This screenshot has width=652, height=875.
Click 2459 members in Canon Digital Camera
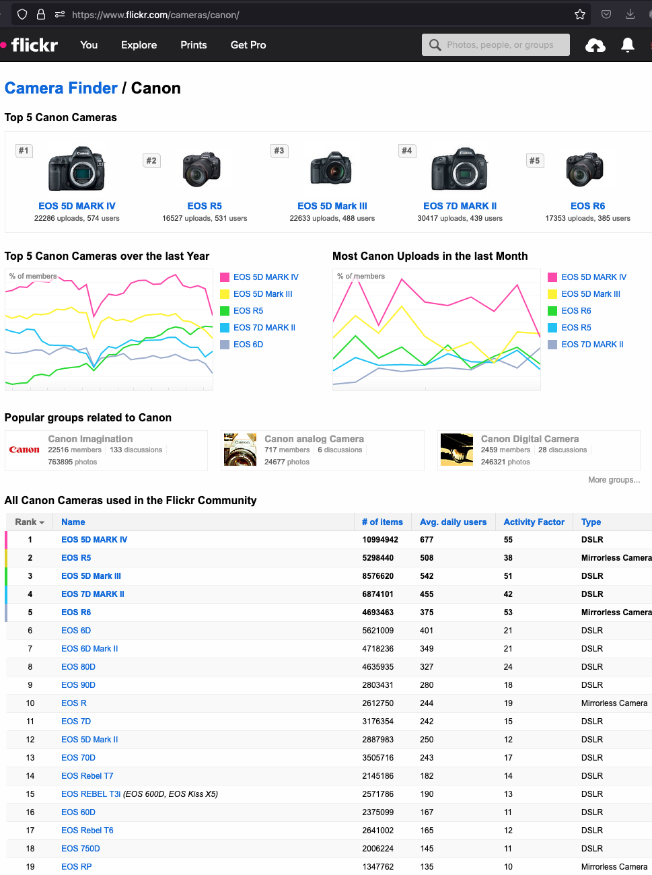click(505, 450)
